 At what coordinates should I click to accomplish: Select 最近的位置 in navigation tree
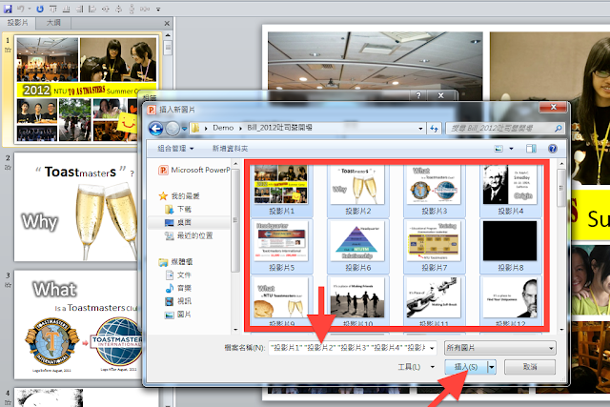(189, 235)
